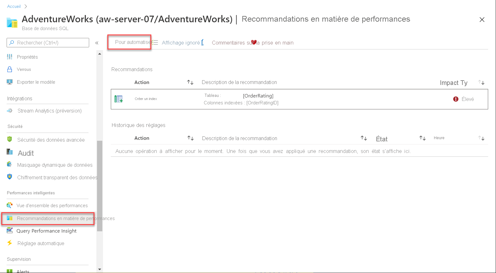
Task: Click the Propriétés sliders icon
Action: tap(10, 57)
